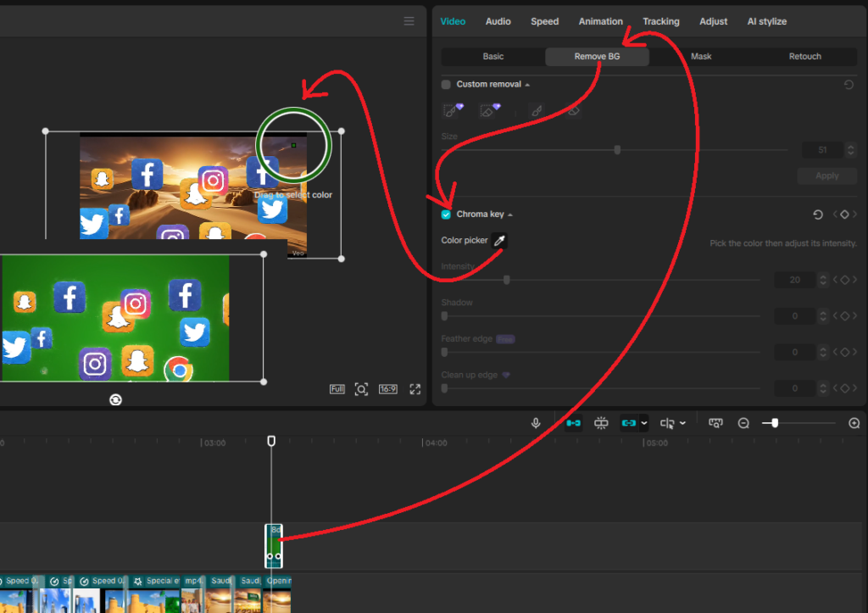
Task: Click the microphone record voiceover icon
Action: 536,423
